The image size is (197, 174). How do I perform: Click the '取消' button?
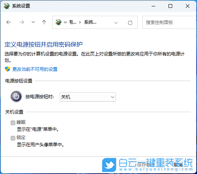click(178, 165)
